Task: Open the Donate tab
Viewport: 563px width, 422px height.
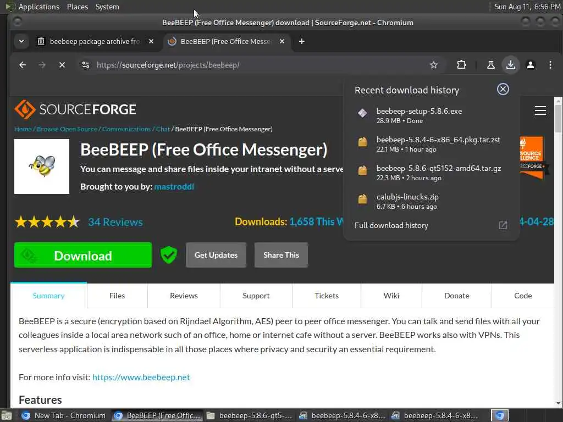Action: tap(457, 296)
